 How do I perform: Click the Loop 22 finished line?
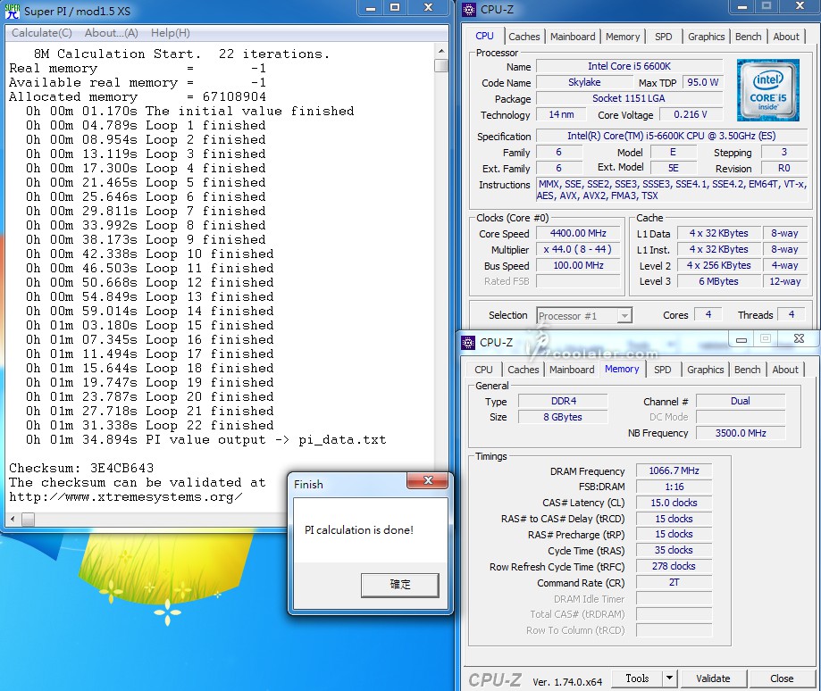click(x=150, y=425)
